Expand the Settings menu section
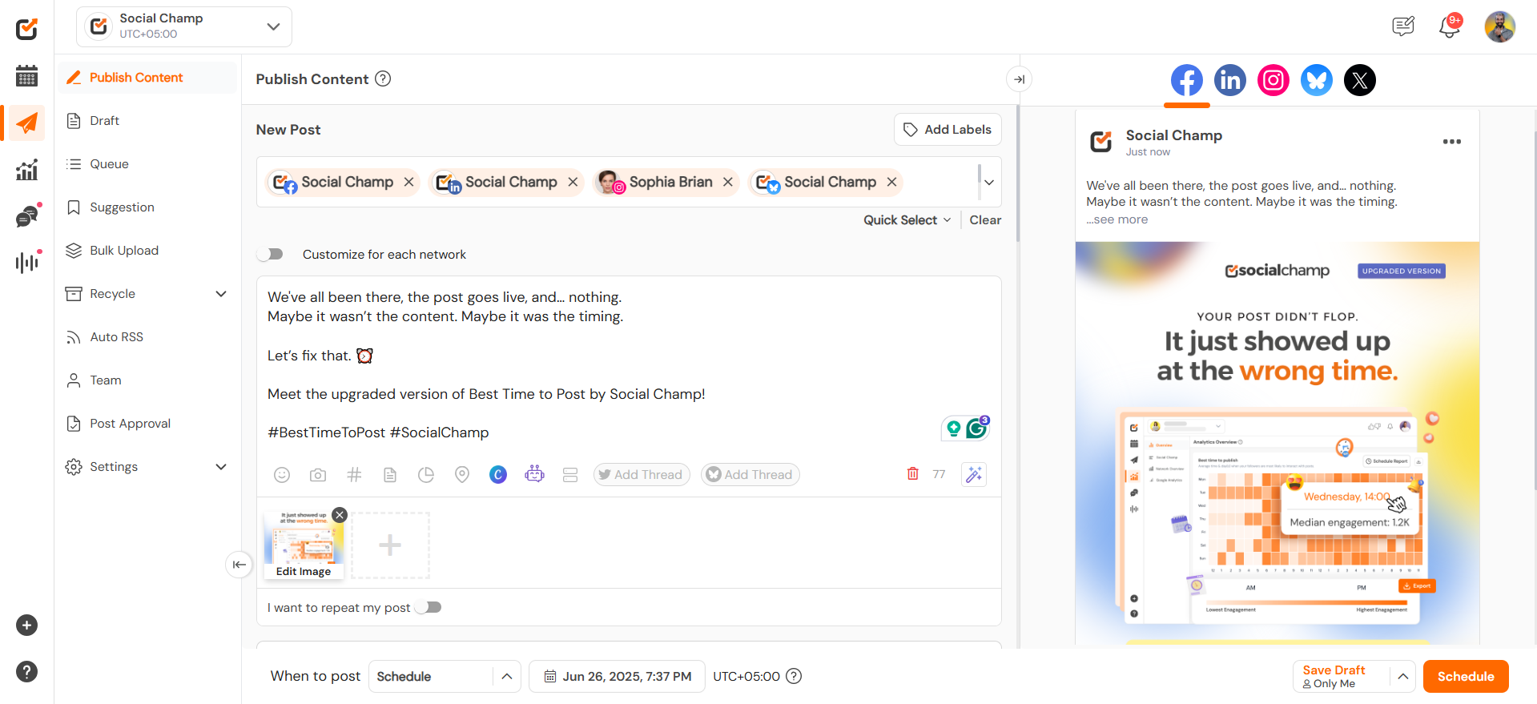 (221, 467)
